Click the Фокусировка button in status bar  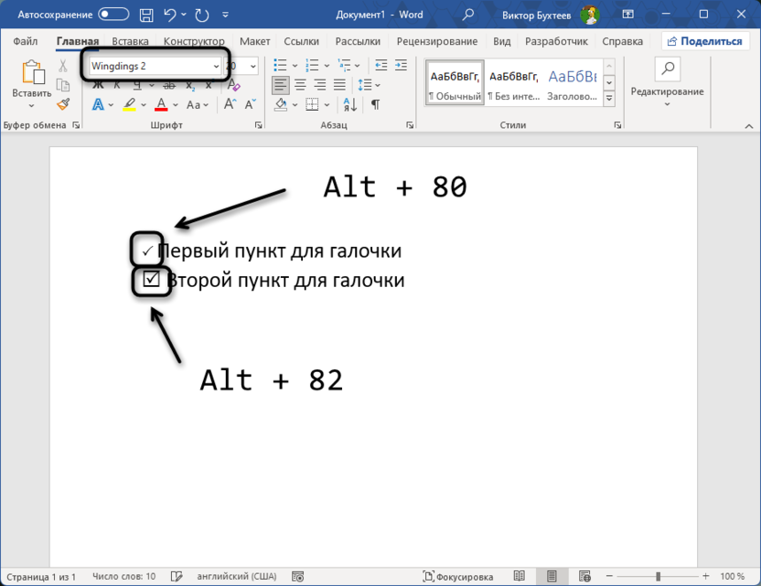pyautogui.click(x=458, y=577)
